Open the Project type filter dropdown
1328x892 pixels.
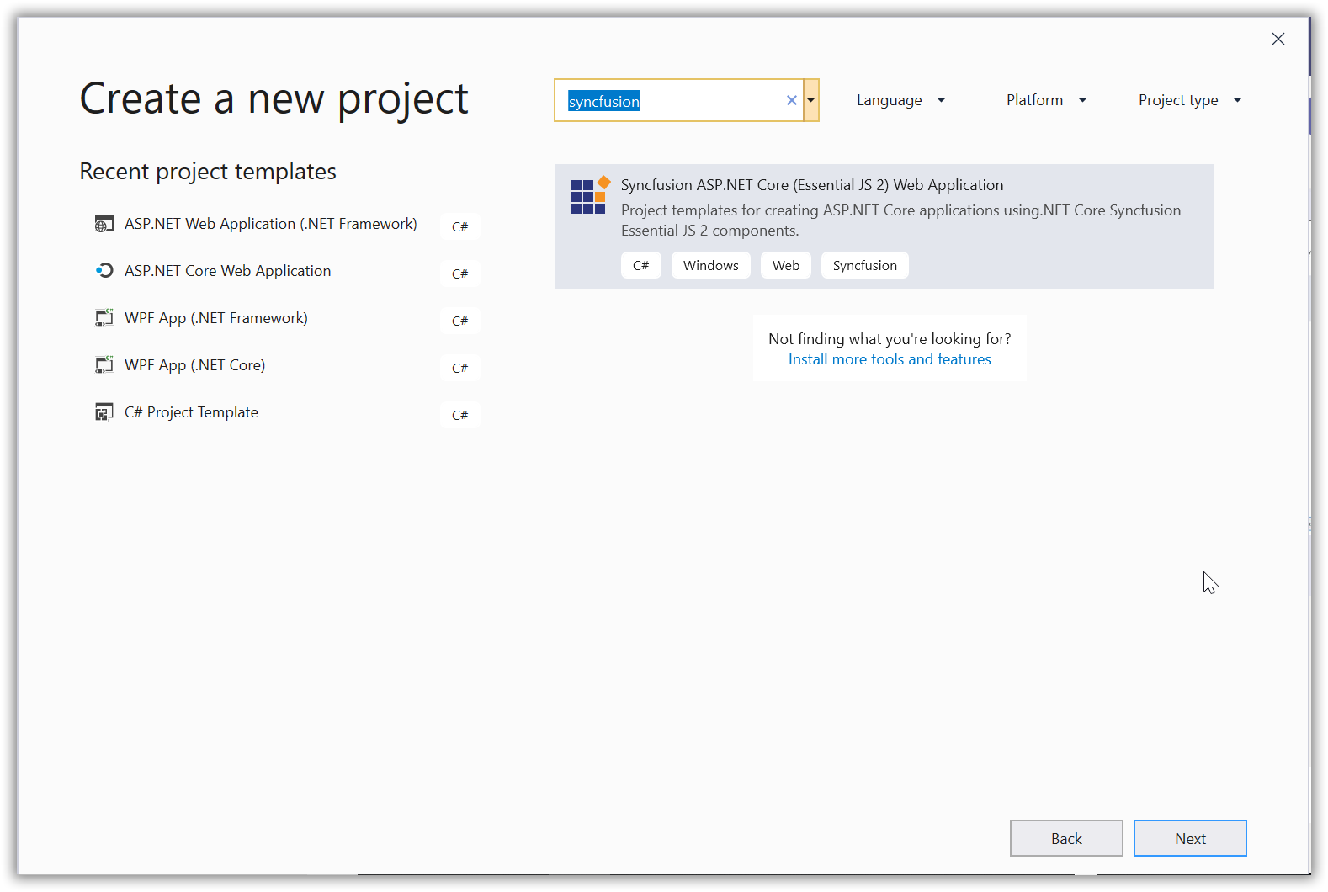1189,100
